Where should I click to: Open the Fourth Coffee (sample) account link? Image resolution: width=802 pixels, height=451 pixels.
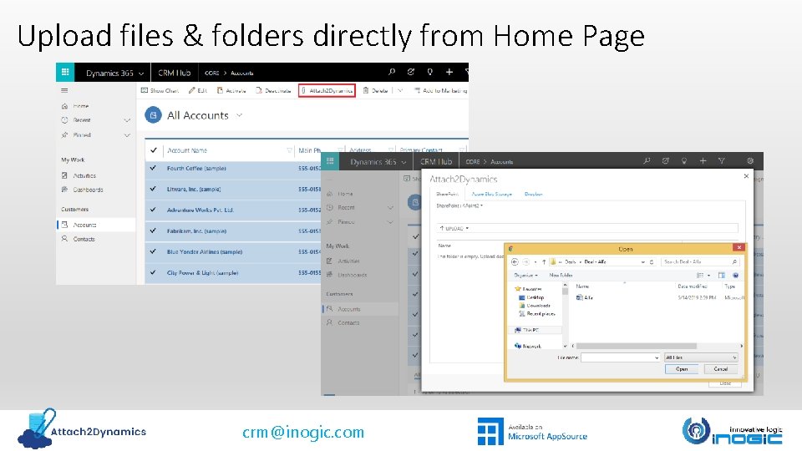(x=196, y=168)
